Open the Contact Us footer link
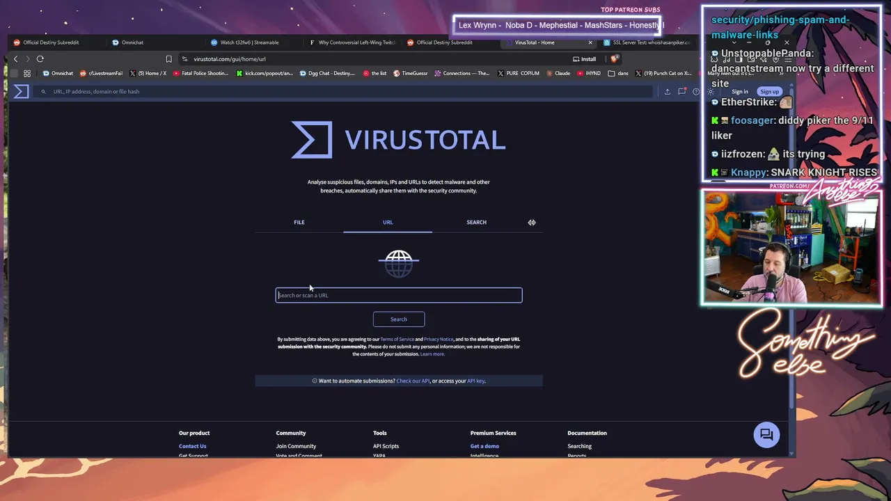 (x=193, y=446)
